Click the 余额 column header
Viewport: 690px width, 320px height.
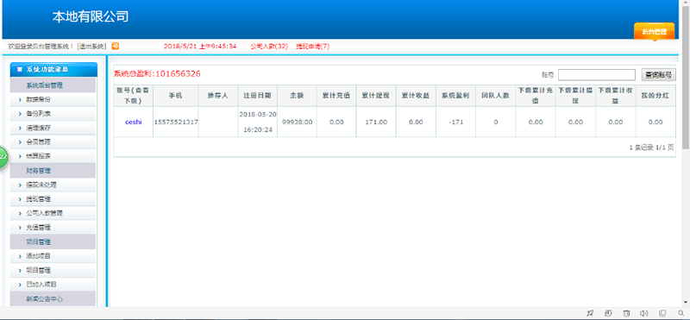point(297,95)
